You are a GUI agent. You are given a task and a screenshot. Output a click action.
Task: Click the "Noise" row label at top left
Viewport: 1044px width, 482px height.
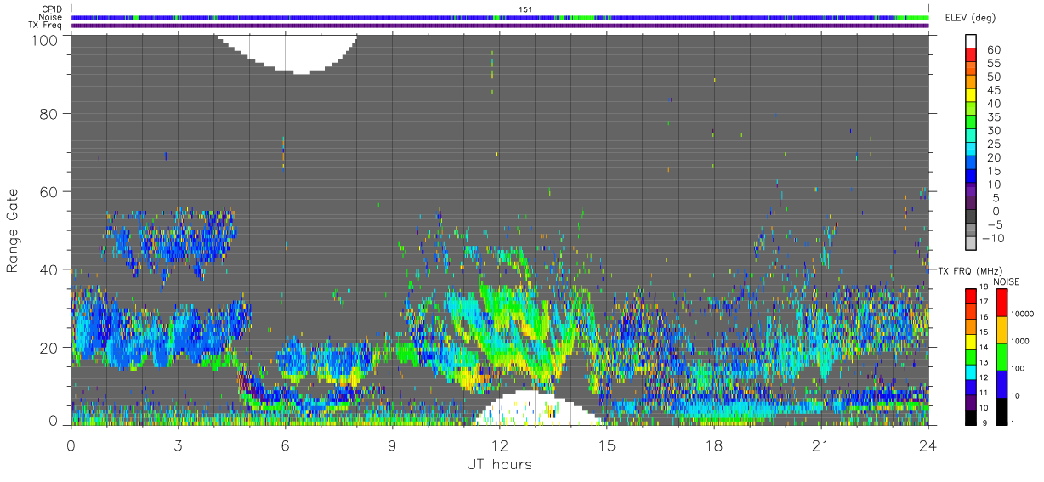[50, 17]
